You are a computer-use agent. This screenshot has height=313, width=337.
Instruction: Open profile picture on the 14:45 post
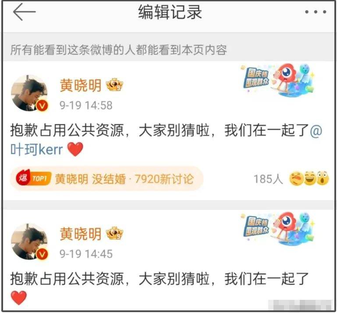coord(30,242)
